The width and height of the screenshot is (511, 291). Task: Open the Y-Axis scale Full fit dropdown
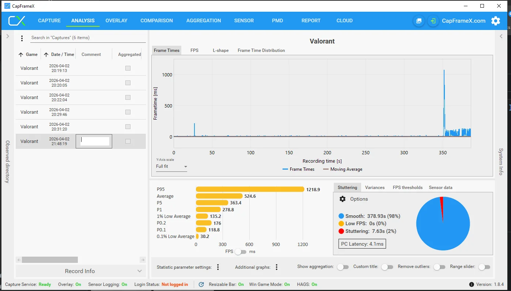171,167
